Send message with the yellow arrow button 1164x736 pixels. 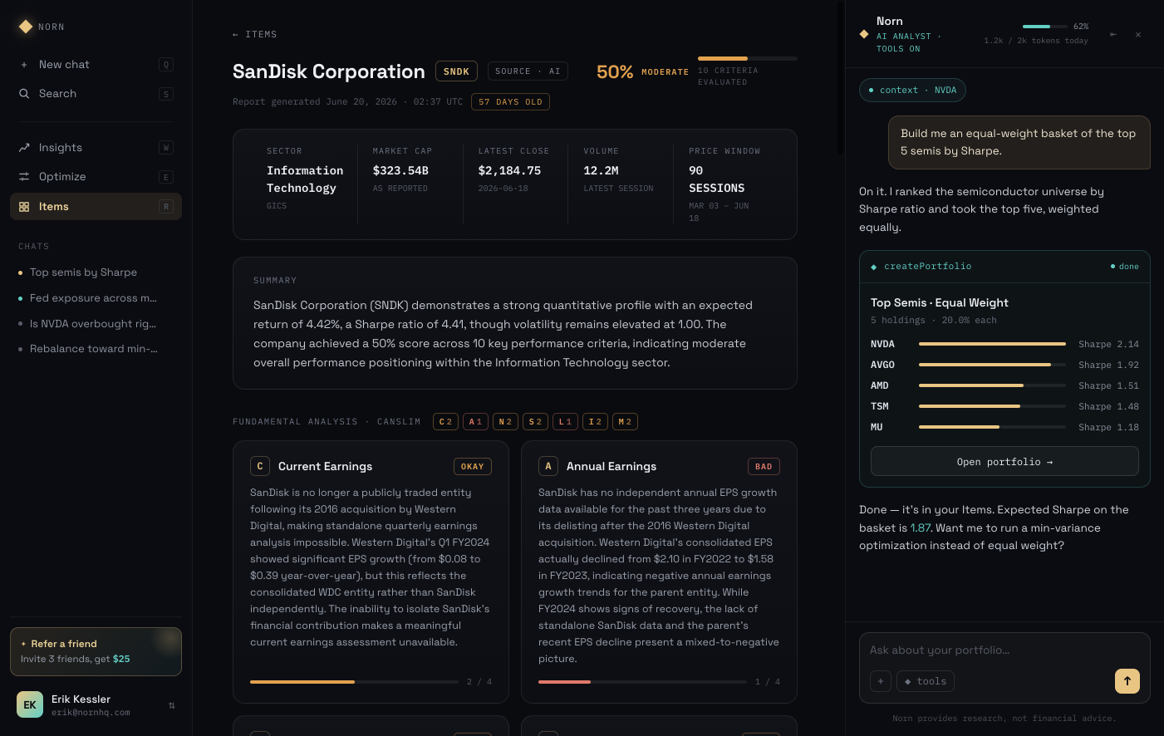[1127, 681]
